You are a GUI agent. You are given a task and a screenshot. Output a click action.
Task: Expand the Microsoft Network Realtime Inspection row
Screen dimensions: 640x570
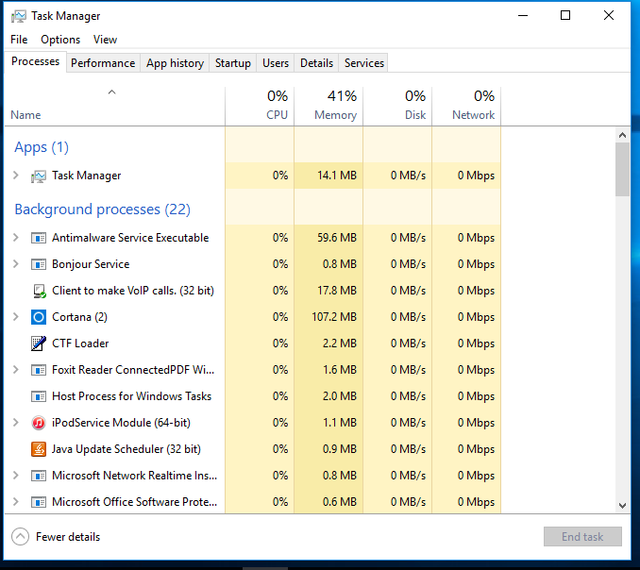click(x=16, y=475)
